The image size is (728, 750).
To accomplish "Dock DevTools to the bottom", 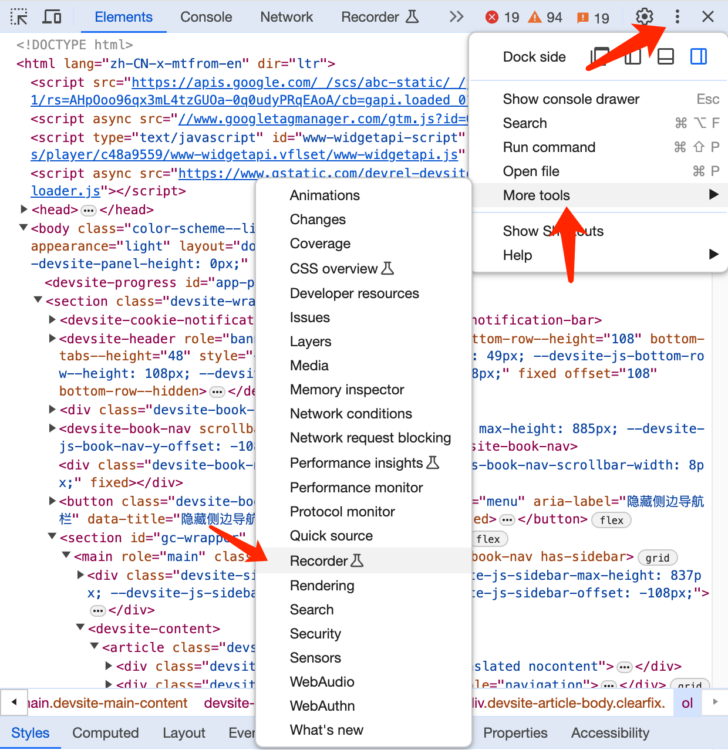I will tap(665, 57).
